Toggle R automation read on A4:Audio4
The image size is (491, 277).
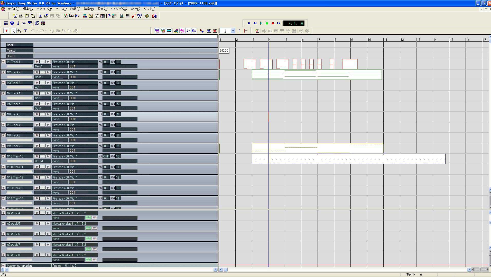pyautogui.click(x=88, y=217)
